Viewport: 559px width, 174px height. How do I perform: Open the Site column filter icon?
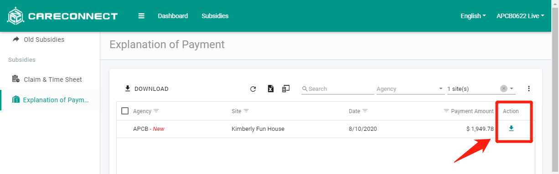[x=246, y=111]
